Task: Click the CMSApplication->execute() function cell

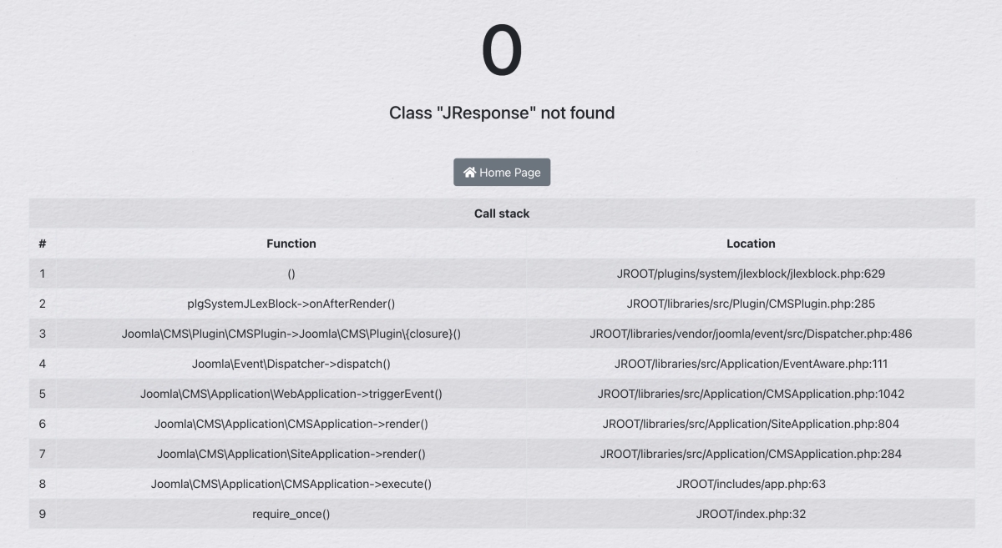Action: (x=291, y=484)
